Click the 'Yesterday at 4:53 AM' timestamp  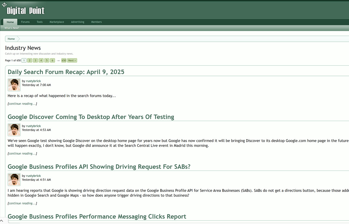coord(36,130)
